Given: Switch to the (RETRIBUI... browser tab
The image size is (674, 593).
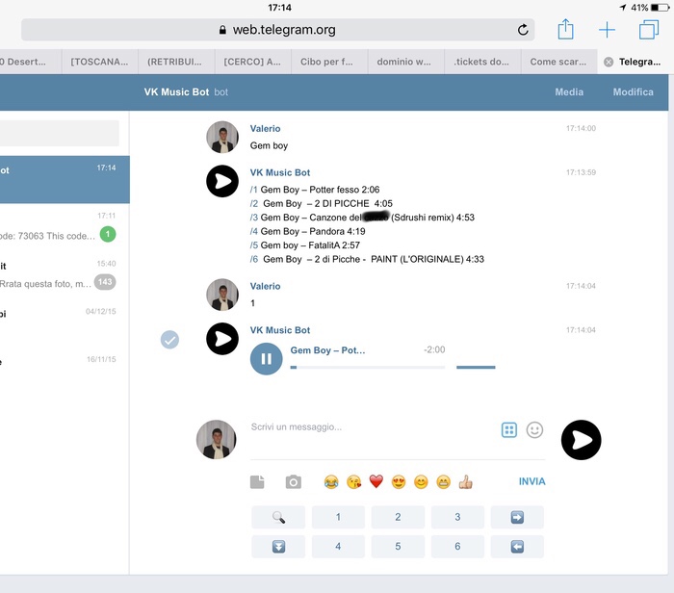Looking at the screenshot, I should pos(176,62).
